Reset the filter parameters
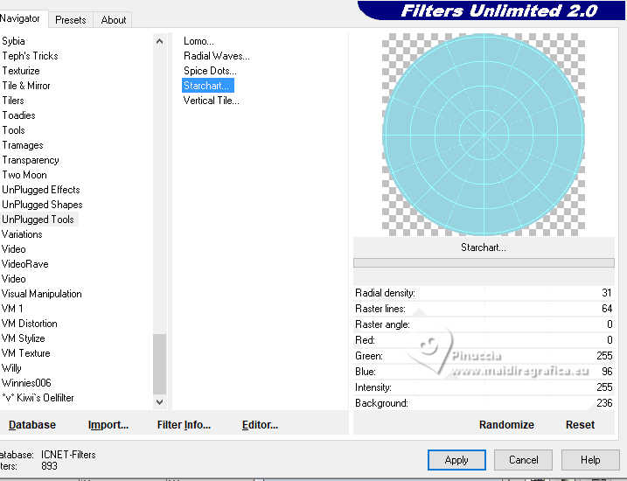This screenshot has height=481, width=627. coord(580,424)
